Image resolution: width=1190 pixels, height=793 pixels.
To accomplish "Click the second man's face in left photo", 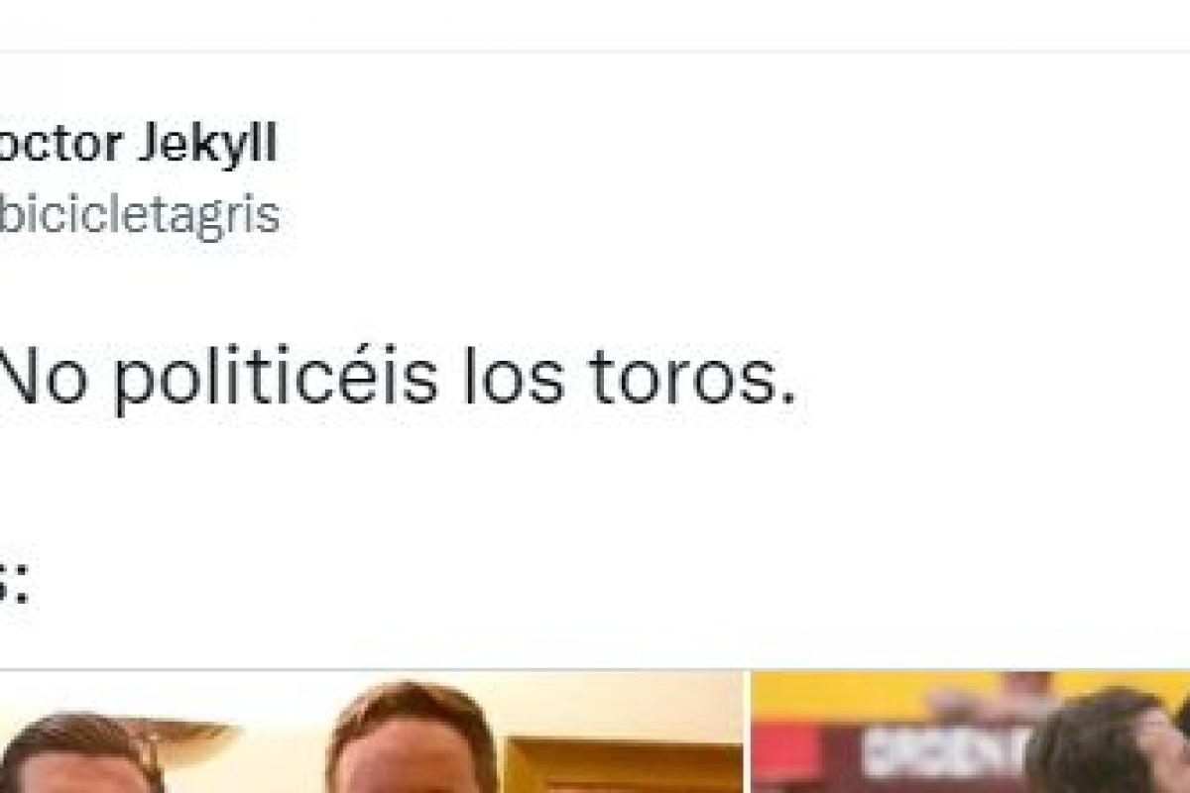I will tap(410, 753).
